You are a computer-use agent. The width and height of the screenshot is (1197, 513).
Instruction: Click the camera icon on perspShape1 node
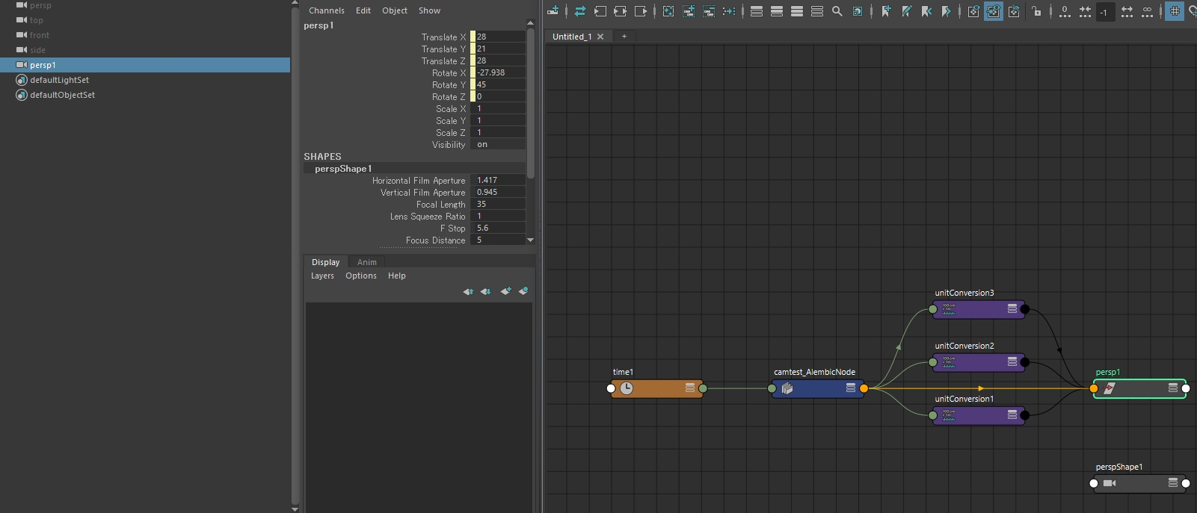(1110, 483)
